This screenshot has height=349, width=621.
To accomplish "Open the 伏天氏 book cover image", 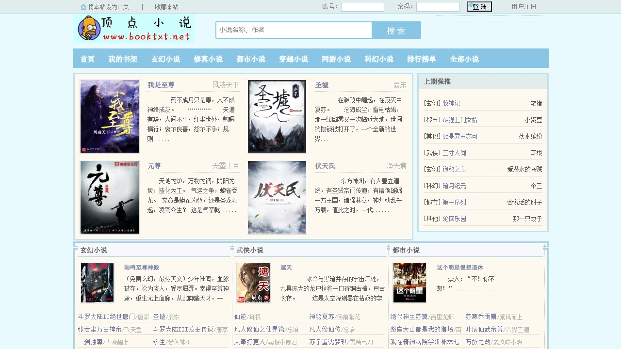I will coord(277,197).
